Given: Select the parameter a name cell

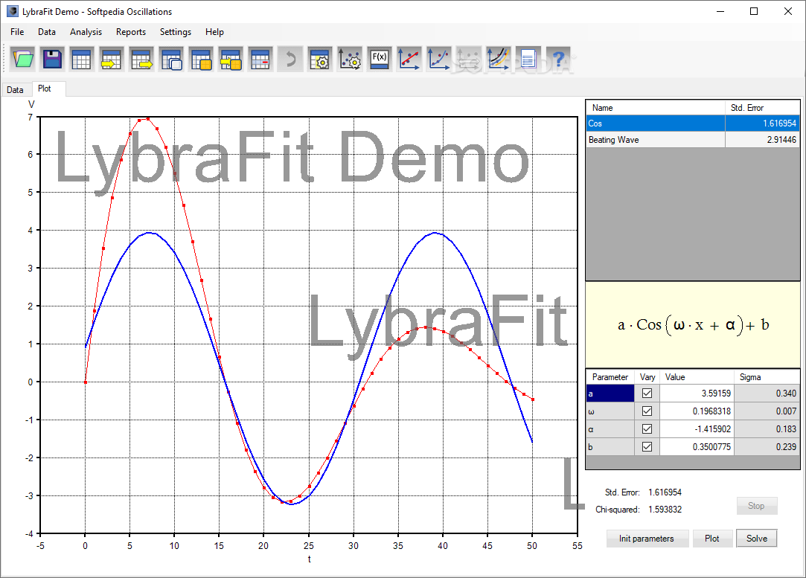Looking at the screenshot, I should pyautogui.click(x=610, y=393).
